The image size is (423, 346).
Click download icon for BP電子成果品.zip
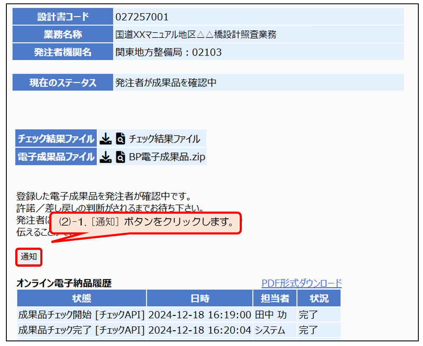106,157
